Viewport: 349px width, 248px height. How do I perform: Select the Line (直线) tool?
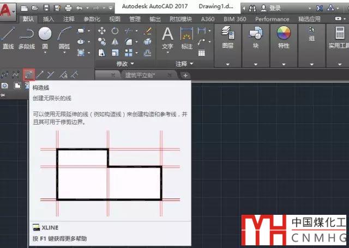(x=8, y=37)
